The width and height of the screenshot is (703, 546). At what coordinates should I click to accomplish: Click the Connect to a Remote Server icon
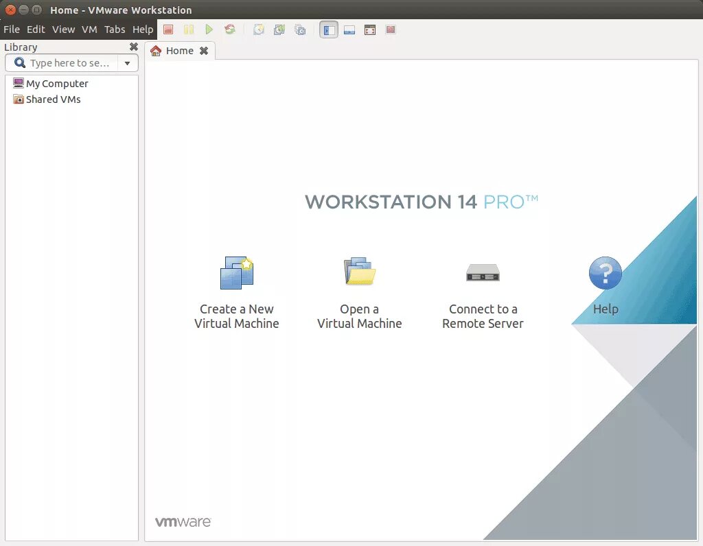click(483, 273)
